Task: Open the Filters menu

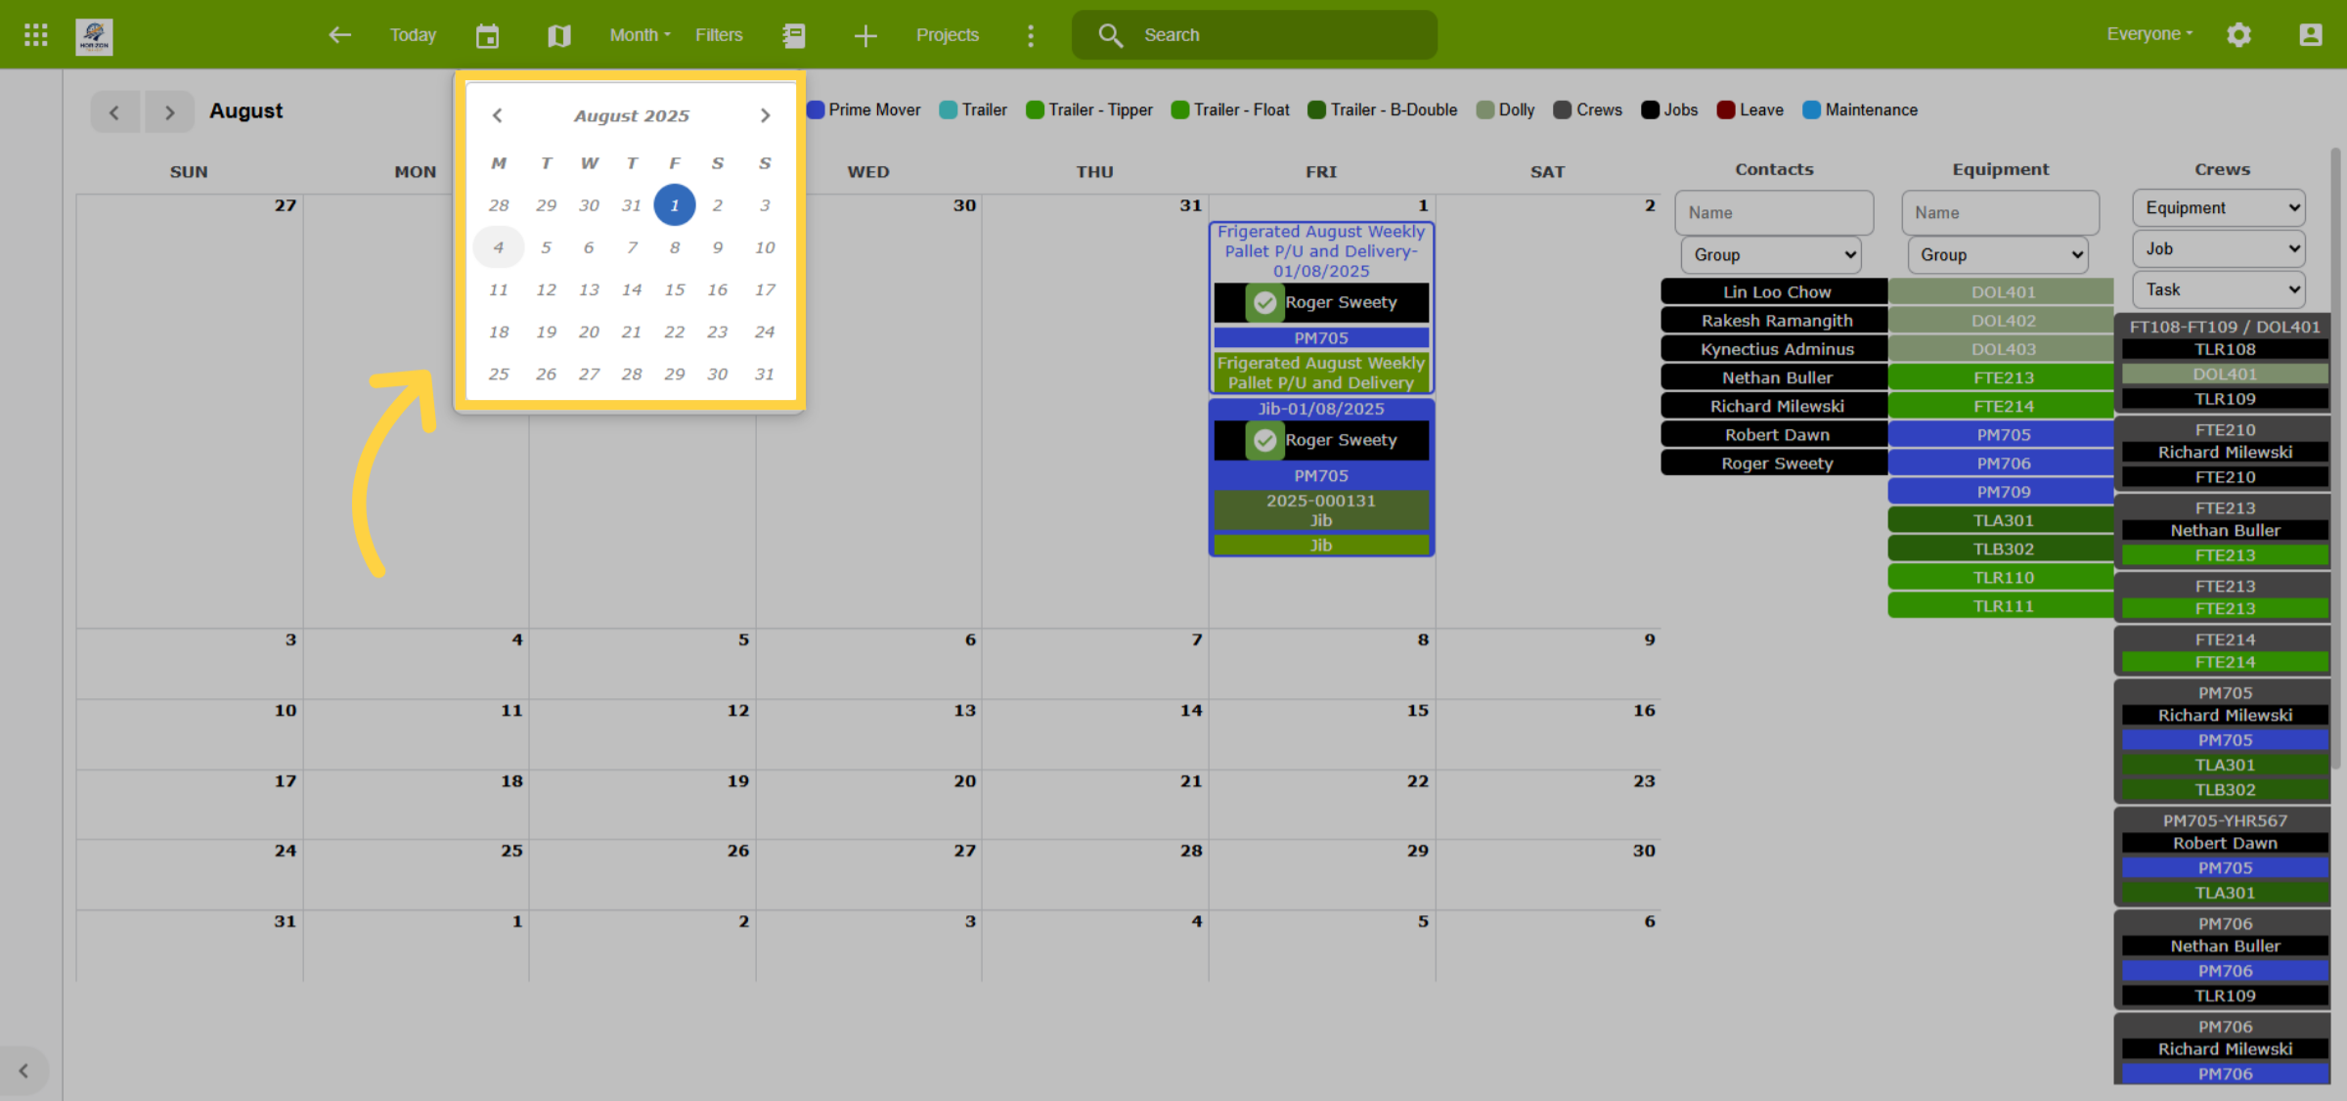Action: (x=719, y=35)
